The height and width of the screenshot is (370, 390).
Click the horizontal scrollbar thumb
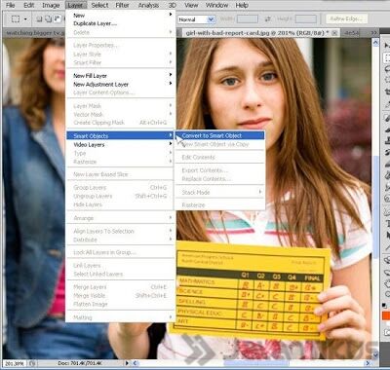(256, 363)
